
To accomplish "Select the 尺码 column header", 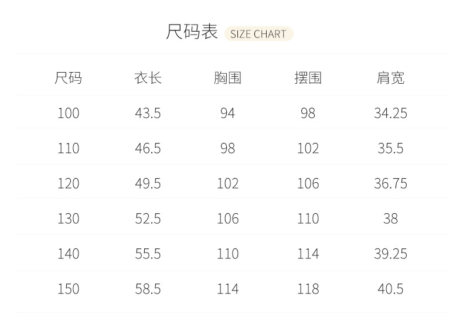I will tap(68, 78).
